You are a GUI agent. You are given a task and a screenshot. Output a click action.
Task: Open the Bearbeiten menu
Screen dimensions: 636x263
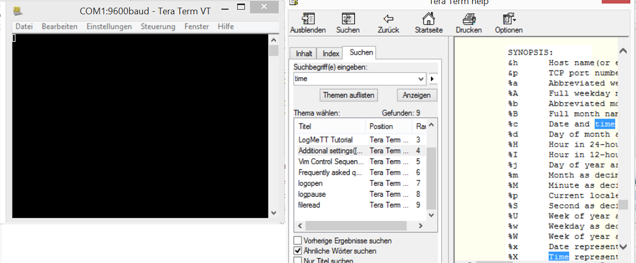pos(60,26)
